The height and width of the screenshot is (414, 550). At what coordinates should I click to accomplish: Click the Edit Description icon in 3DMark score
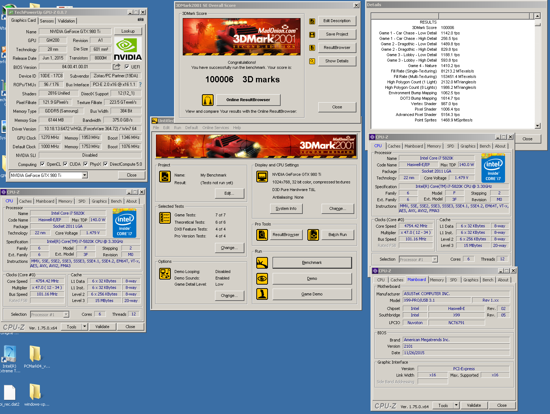(312, 21)
